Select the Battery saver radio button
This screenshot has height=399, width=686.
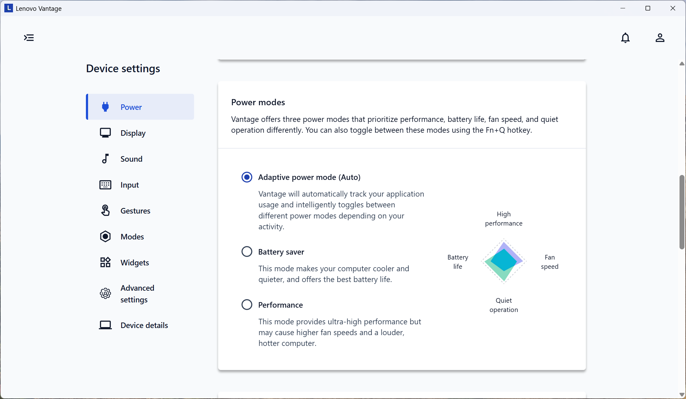(247, 251)
